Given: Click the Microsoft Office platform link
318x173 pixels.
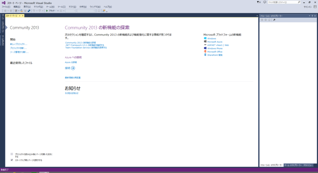Looking at the screenshot, I should 215,52.
